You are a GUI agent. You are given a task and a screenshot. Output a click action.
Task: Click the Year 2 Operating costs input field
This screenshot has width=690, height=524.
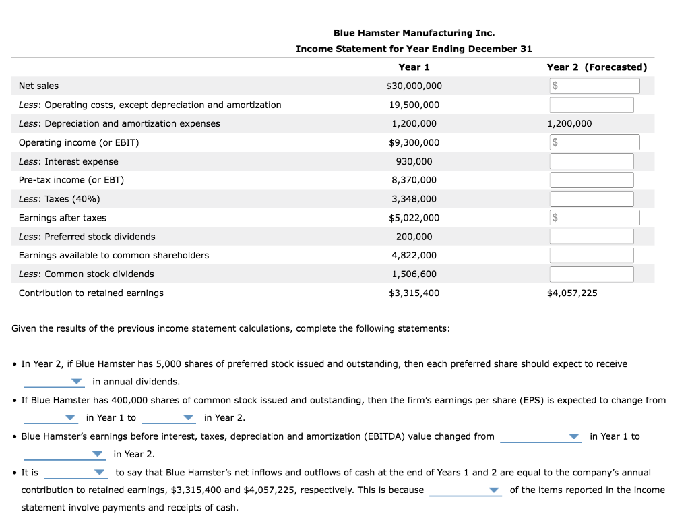click(x=592, y=105)
